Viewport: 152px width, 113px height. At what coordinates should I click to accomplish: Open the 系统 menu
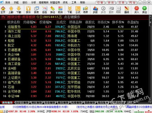(x=8, y=2)
